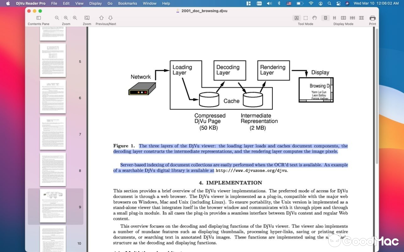The image size is (404, 252).
Task: Open the View menu
Action: 79,3
